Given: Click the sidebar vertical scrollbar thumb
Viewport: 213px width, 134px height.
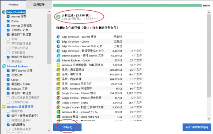Looking at the screenshot, I should pos(49,39).
